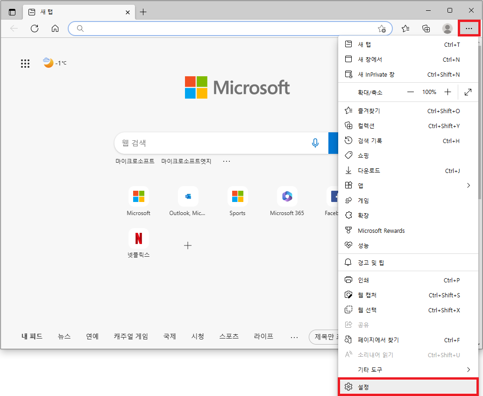Zoom in with the plus button

click(x=448, y=92)
